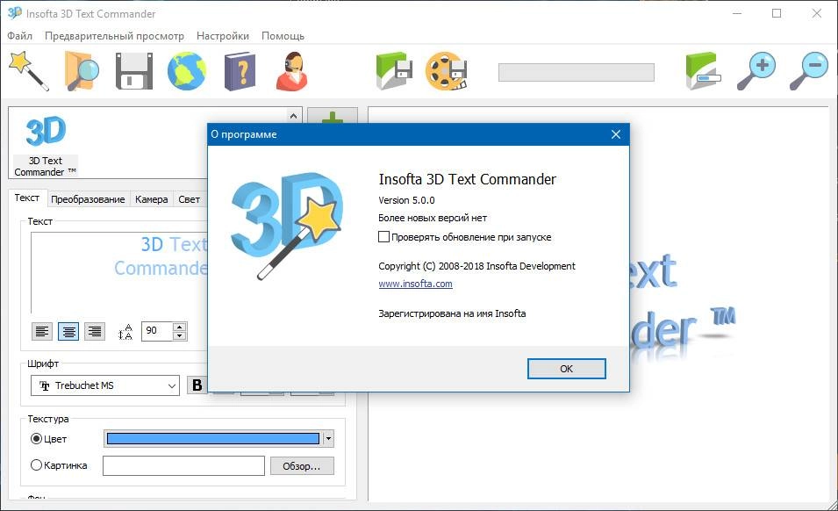Click the blue texture color swatch
Screen dimensions: 838x511
click(x=213, y=439)
